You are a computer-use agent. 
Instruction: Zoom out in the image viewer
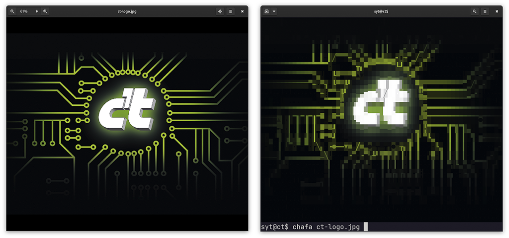pyautogui.click(x=12, y=11)
